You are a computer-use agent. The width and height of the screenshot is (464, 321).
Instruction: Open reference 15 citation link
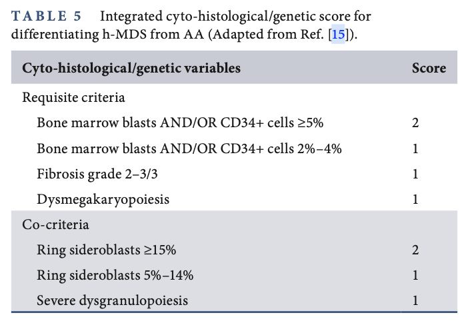[x=339, y=35]
